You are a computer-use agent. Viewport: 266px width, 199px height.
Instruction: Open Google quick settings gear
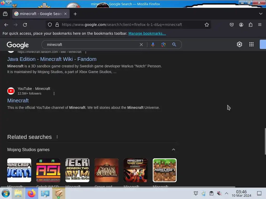coord(239,44)
